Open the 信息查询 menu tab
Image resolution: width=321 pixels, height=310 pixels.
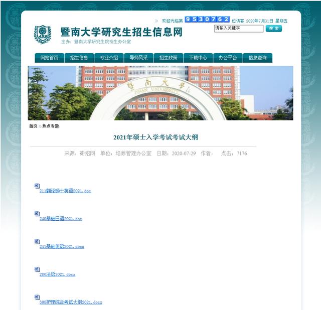tap(257, 58)
